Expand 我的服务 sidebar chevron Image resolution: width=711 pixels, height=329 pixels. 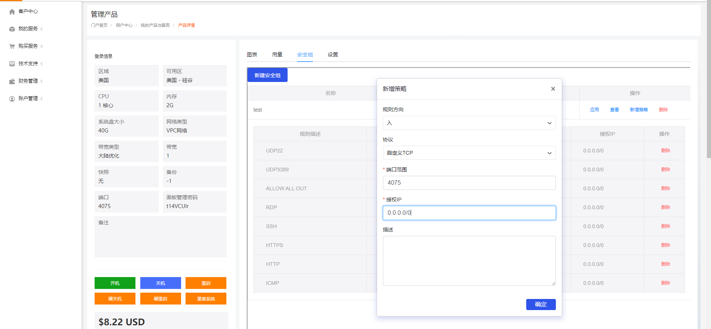(42, 29)
